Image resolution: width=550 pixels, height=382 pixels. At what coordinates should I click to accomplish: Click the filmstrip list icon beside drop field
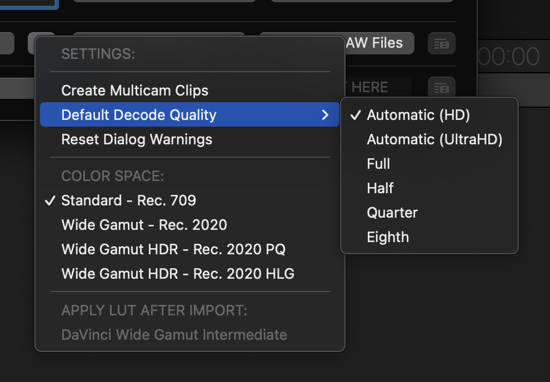click(442, 87)
